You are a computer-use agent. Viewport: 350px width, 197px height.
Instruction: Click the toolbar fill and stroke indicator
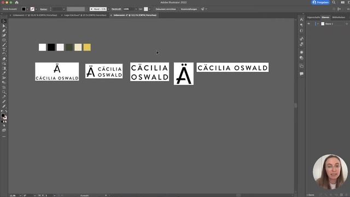click(4, 116)
